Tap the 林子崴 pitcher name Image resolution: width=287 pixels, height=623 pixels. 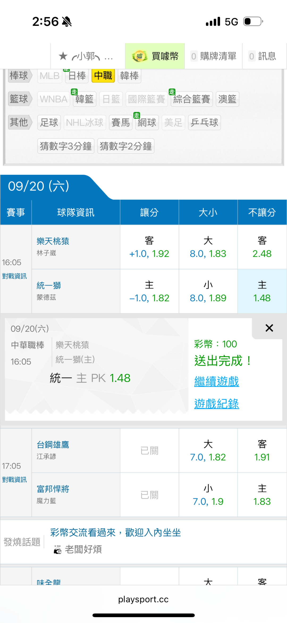click(47, 253)
